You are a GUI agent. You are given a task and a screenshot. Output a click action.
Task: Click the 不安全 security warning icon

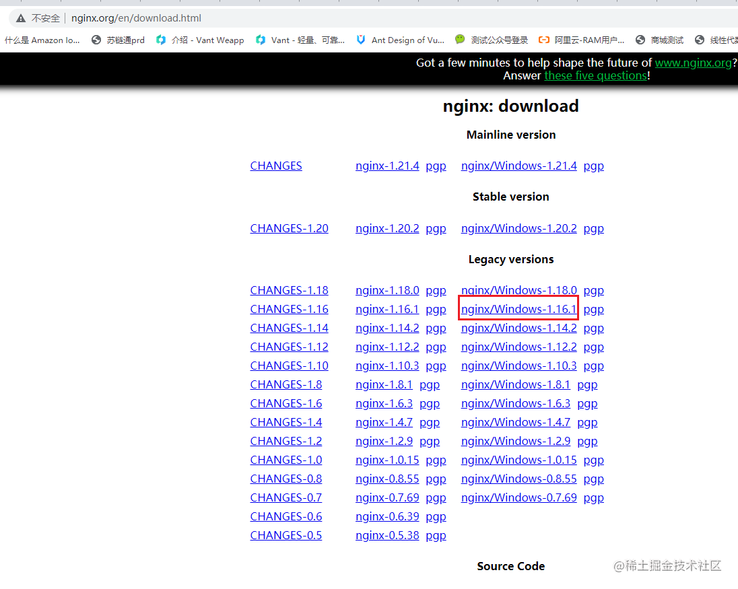[20, 18]
